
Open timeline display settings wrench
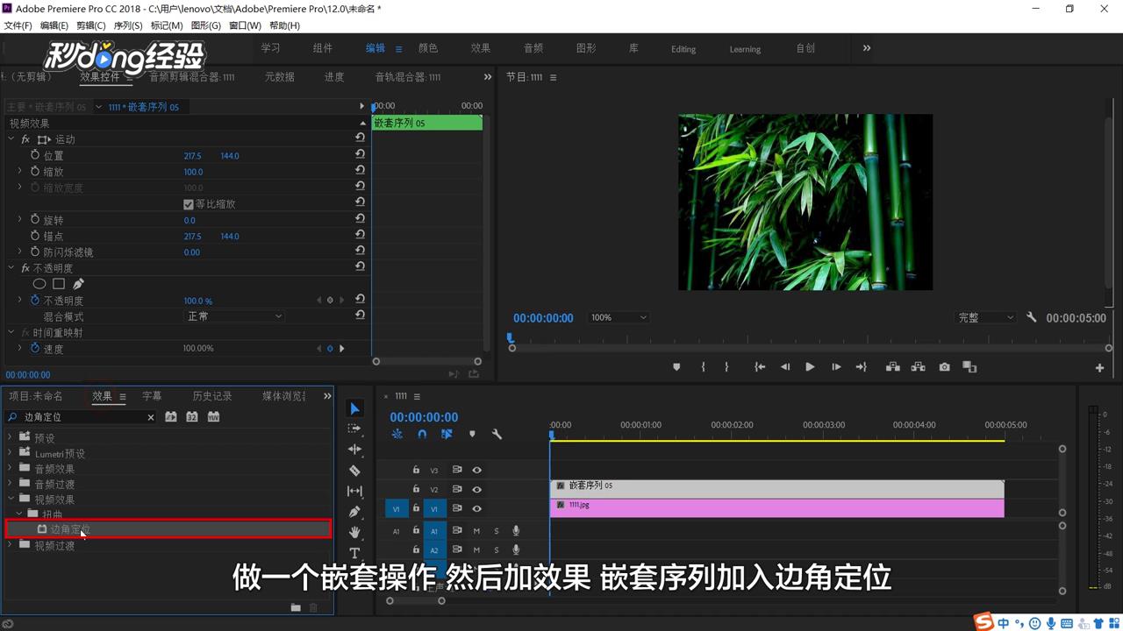(x=497, y=434)
